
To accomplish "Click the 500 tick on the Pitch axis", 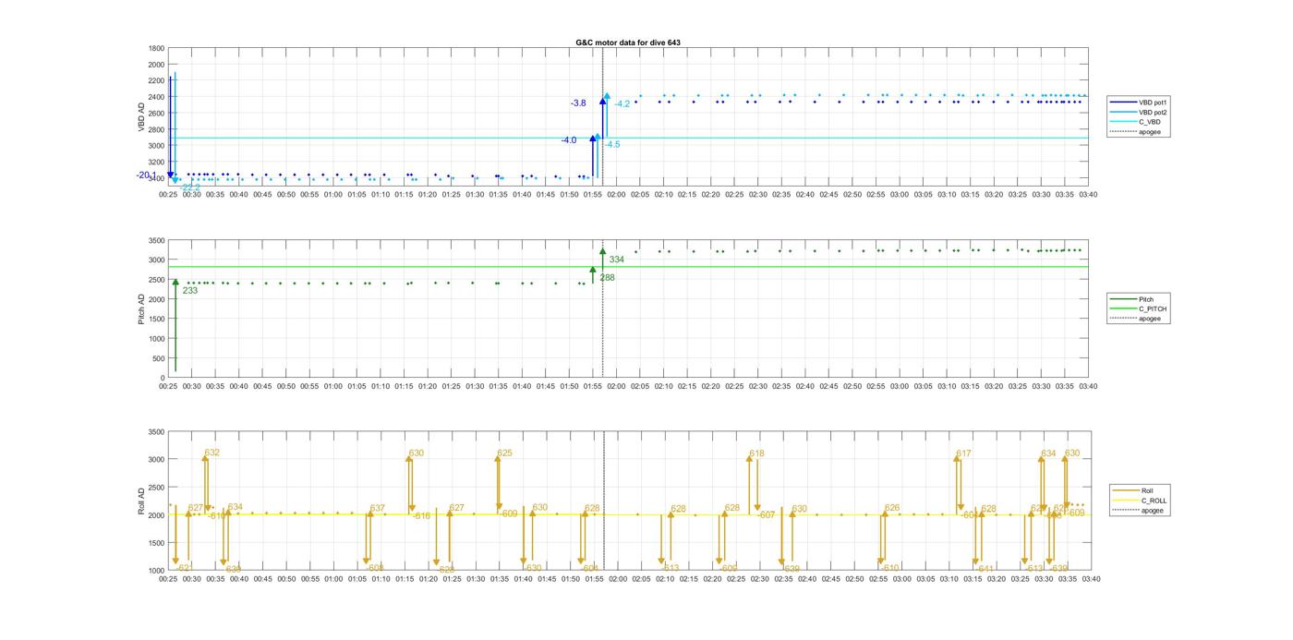I will tap(158, 359).
